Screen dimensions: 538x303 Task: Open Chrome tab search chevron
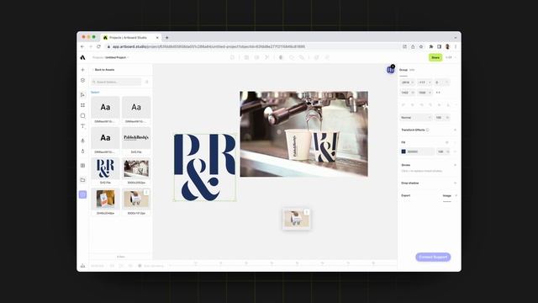point(456,37)
